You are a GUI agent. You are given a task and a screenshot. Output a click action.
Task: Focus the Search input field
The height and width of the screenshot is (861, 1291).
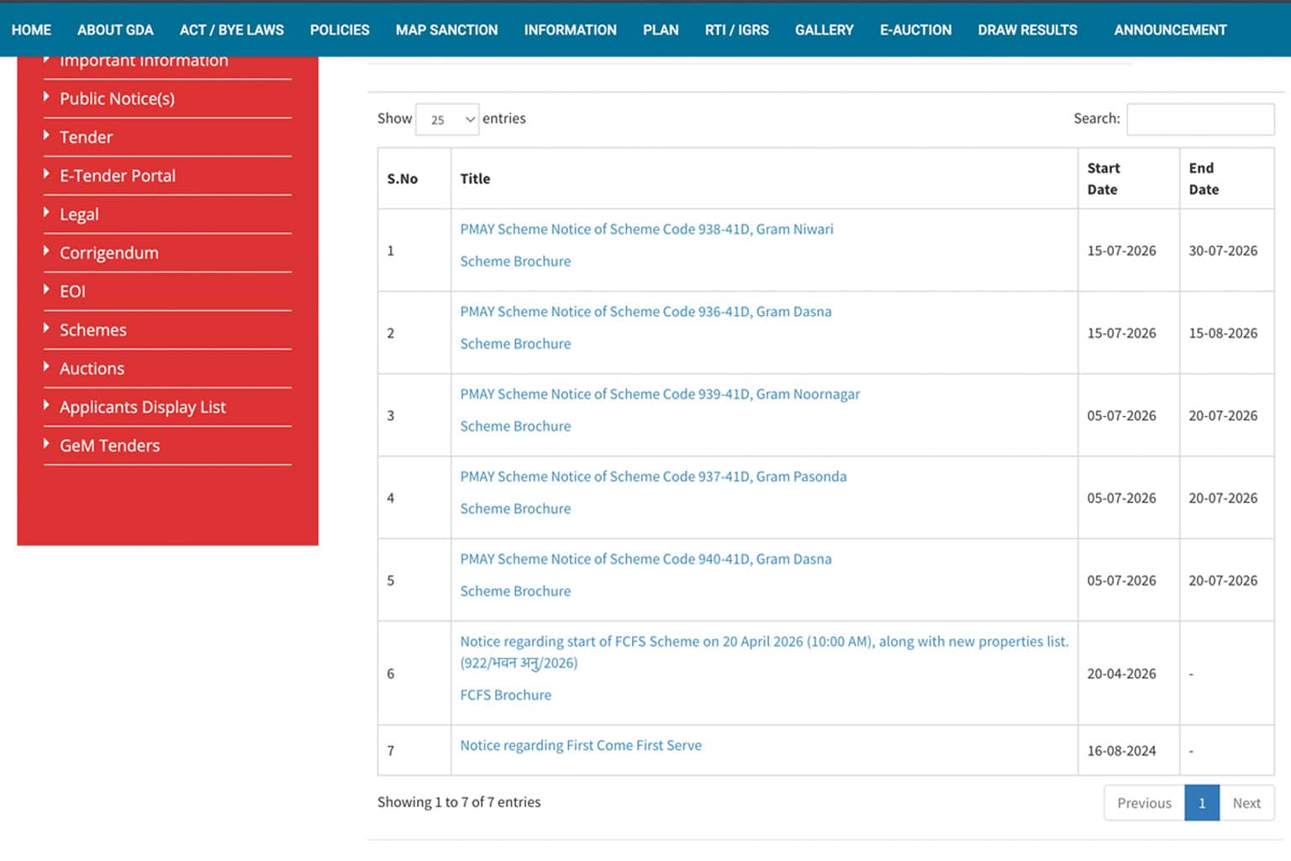[1200, 119]
